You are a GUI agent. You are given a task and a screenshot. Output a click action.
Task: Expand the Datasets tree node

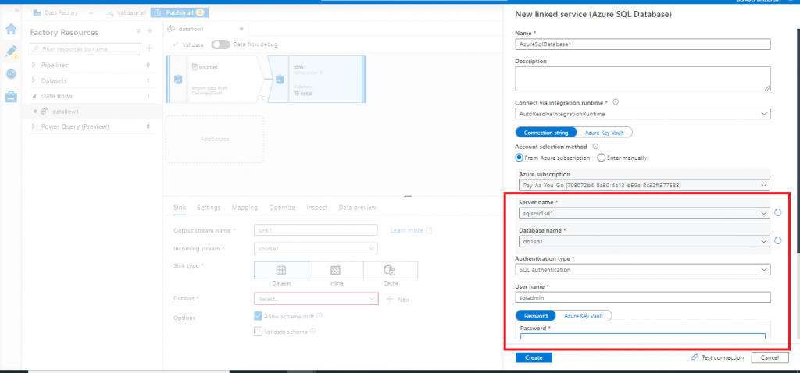[34, 80]
